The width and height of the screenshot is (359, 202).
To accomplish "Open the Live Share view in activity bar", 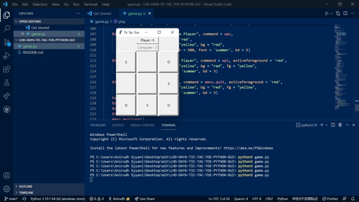I will pos(7,96).
